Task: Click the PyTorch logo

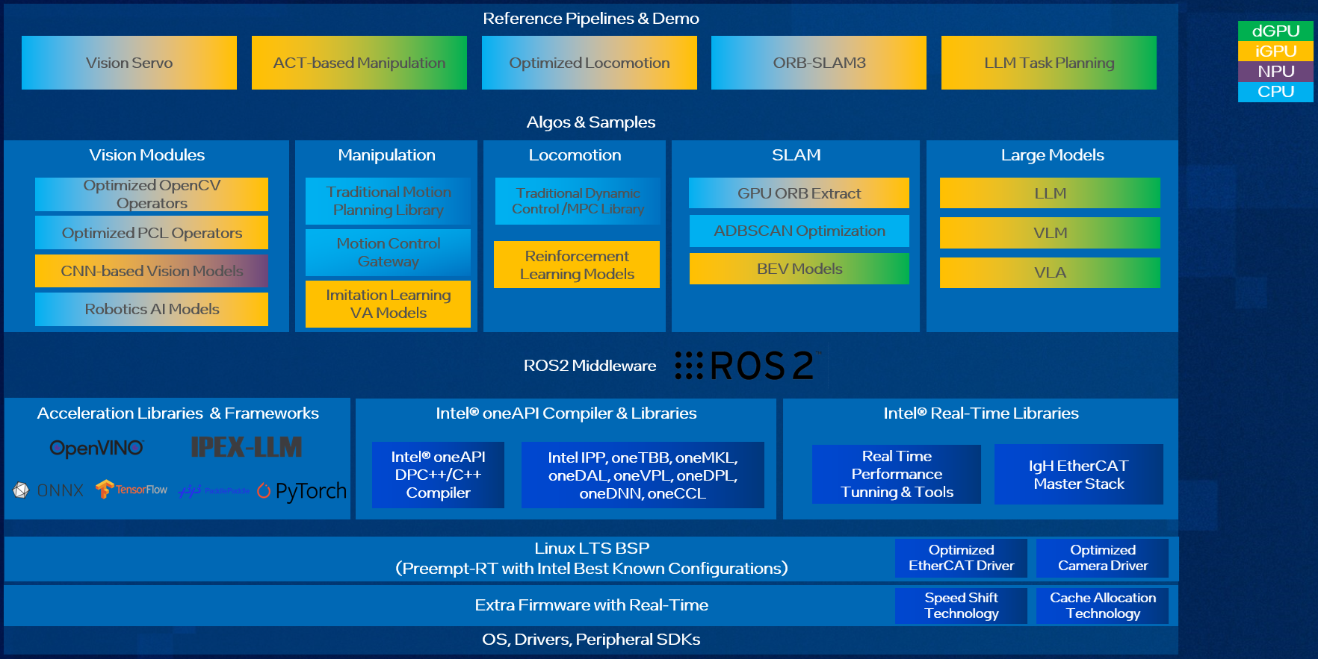Action: point(303,491)
